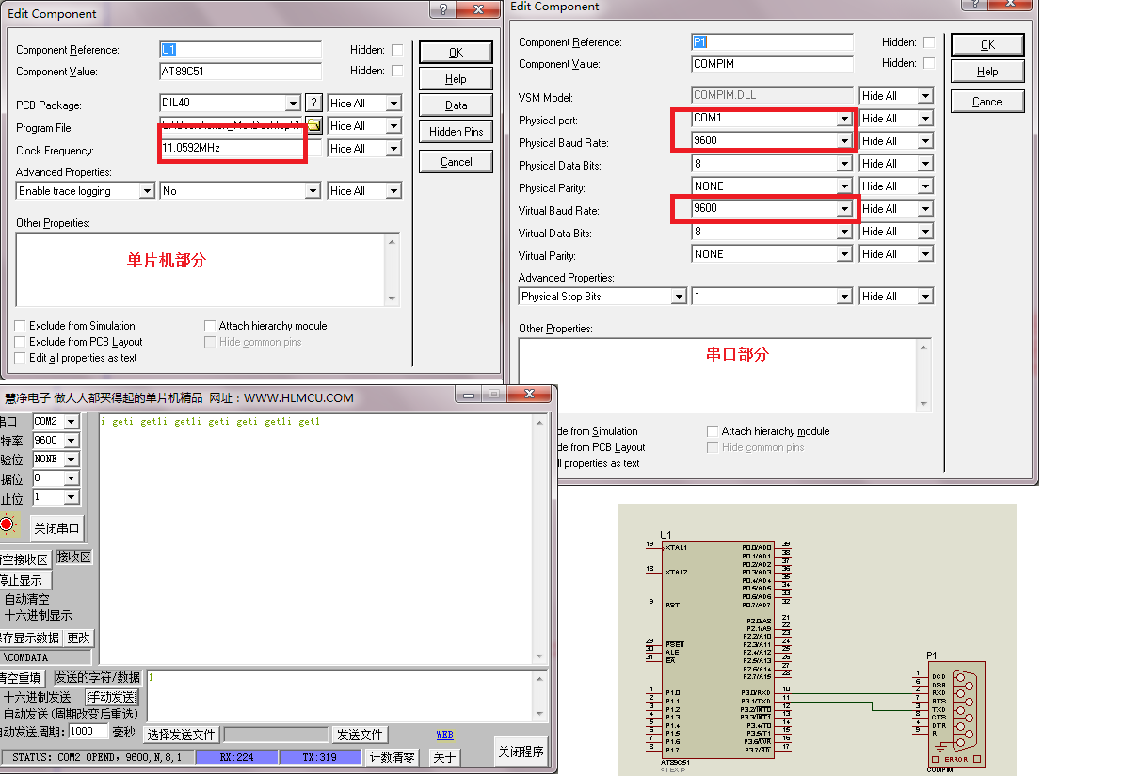Enable Exclude from Simulation in U1 dialog
Viewport: 1139px width, 776px height.
(x=20, y=326)
